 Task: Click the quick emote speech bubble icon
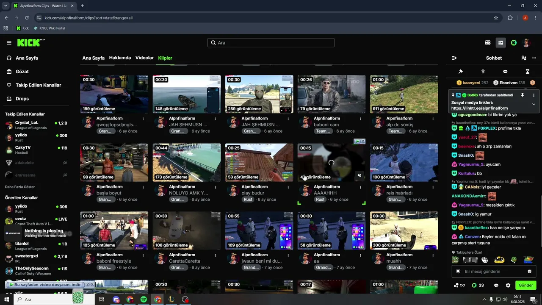click(x=496, y=286)
